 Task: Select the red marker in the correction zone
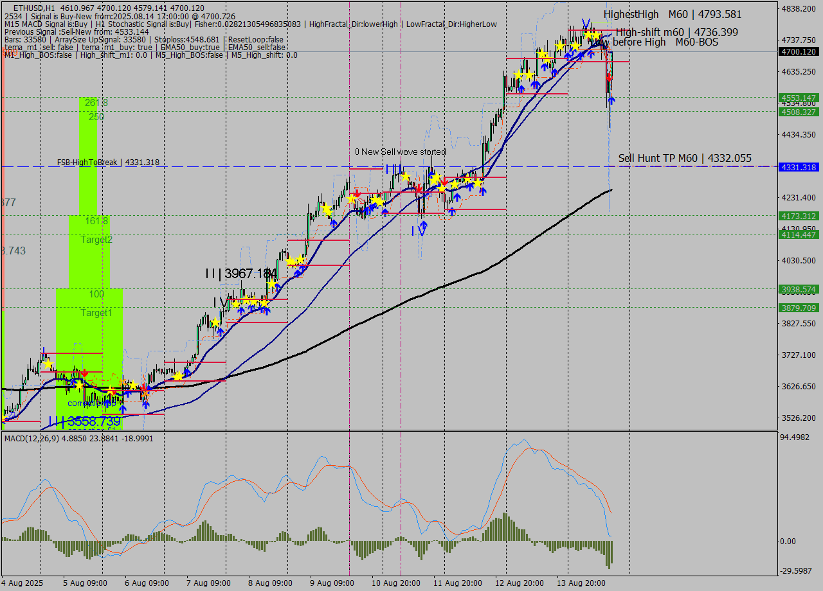pos(114,393)
